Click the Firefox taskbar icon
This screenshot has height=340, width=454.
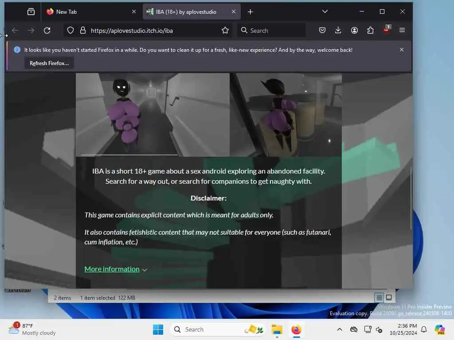point(296,329)
